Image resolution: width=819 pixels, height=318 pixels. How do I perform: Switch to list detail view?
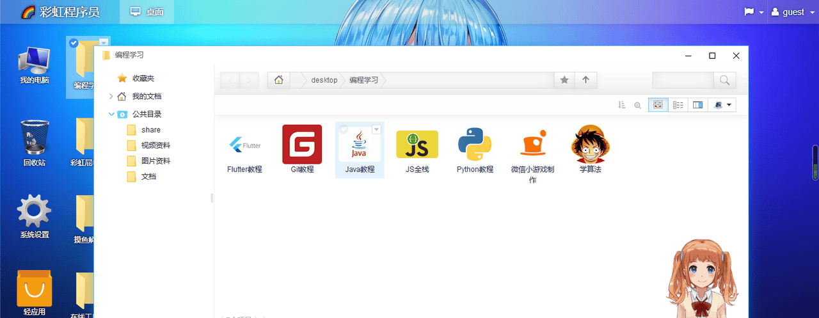pos(678,105)
